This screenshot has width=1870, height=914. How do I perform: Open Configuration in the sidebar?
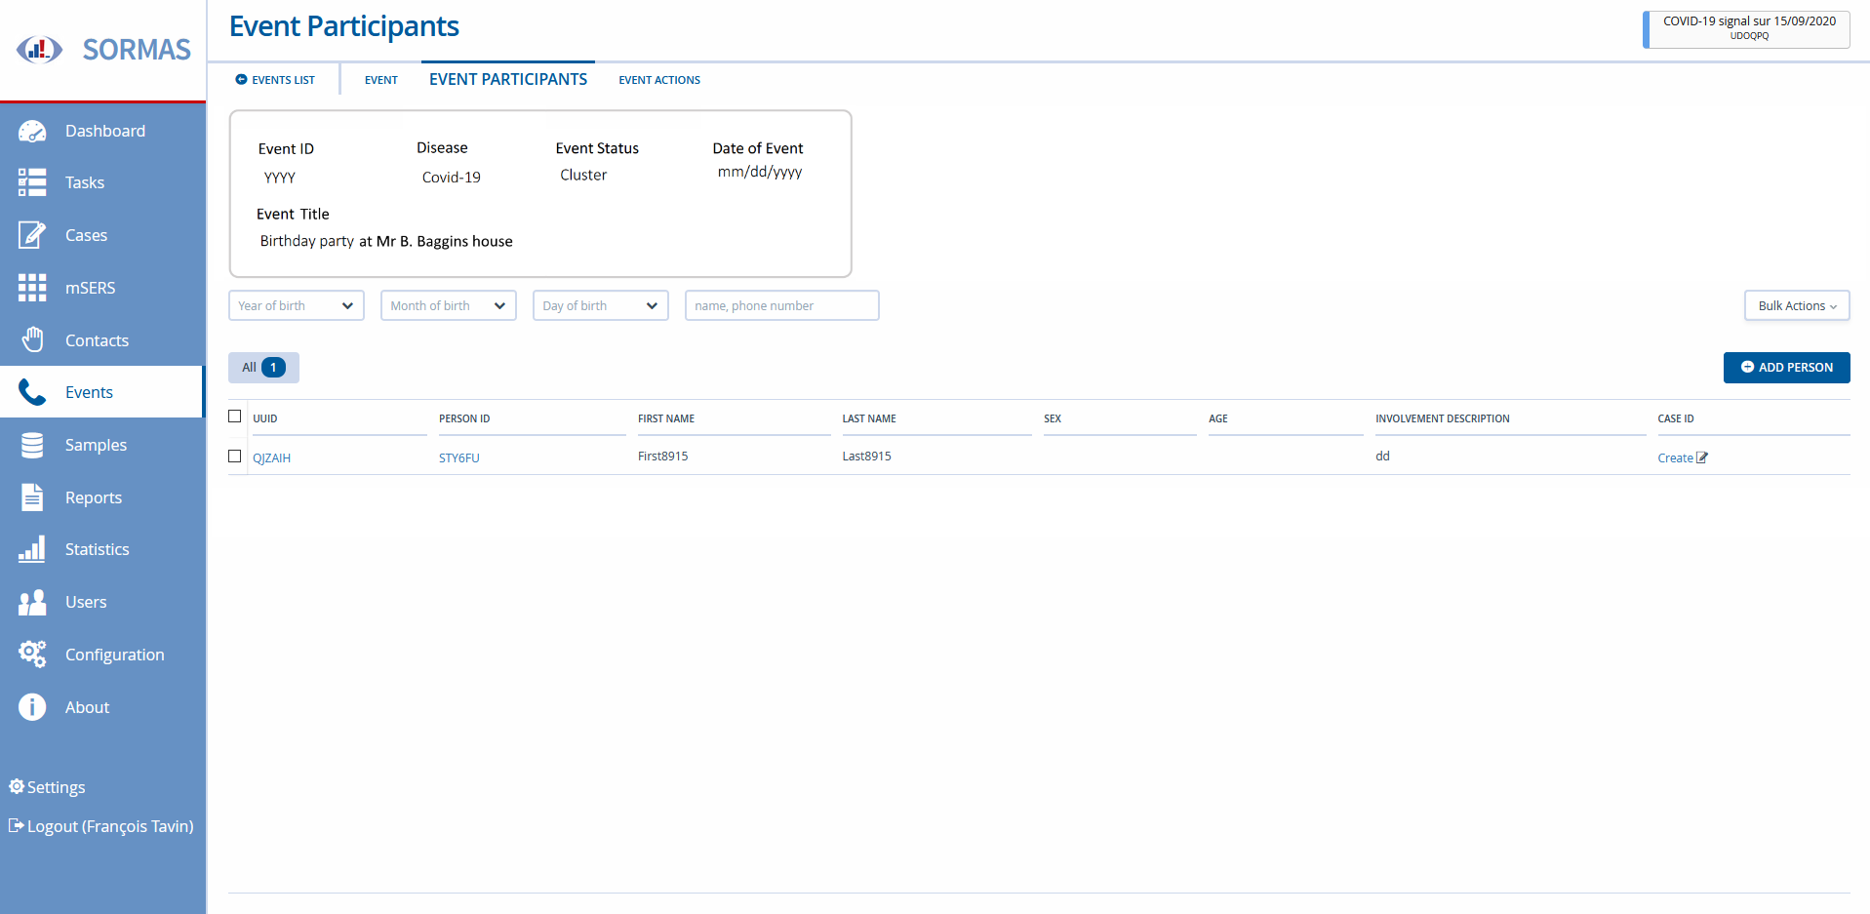(x=102, y=655)
